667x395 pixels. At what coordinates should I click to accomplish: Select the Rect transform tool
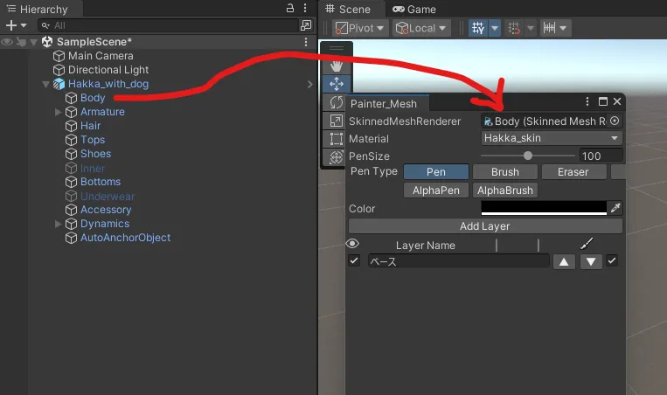point(336,139)
